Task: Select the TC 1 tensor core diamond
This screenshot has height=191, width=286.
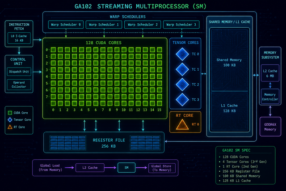Action: 182,69
